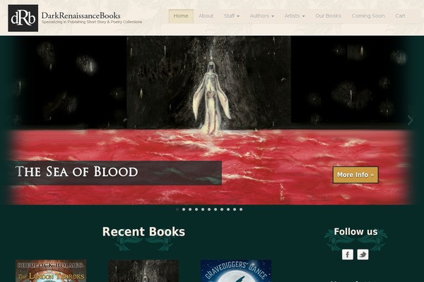This screenshot has width=424, height=282.
Task: Open the Gravediggers' Dance book cover
Action: (236, 271)
